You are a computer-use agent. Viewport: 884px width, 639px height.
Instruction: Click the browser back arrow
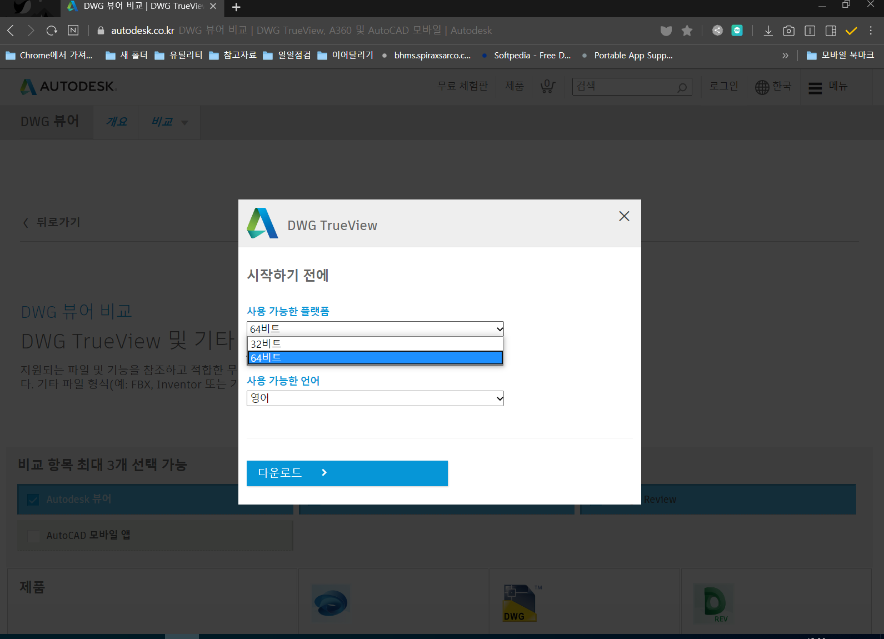coord(11,31)
